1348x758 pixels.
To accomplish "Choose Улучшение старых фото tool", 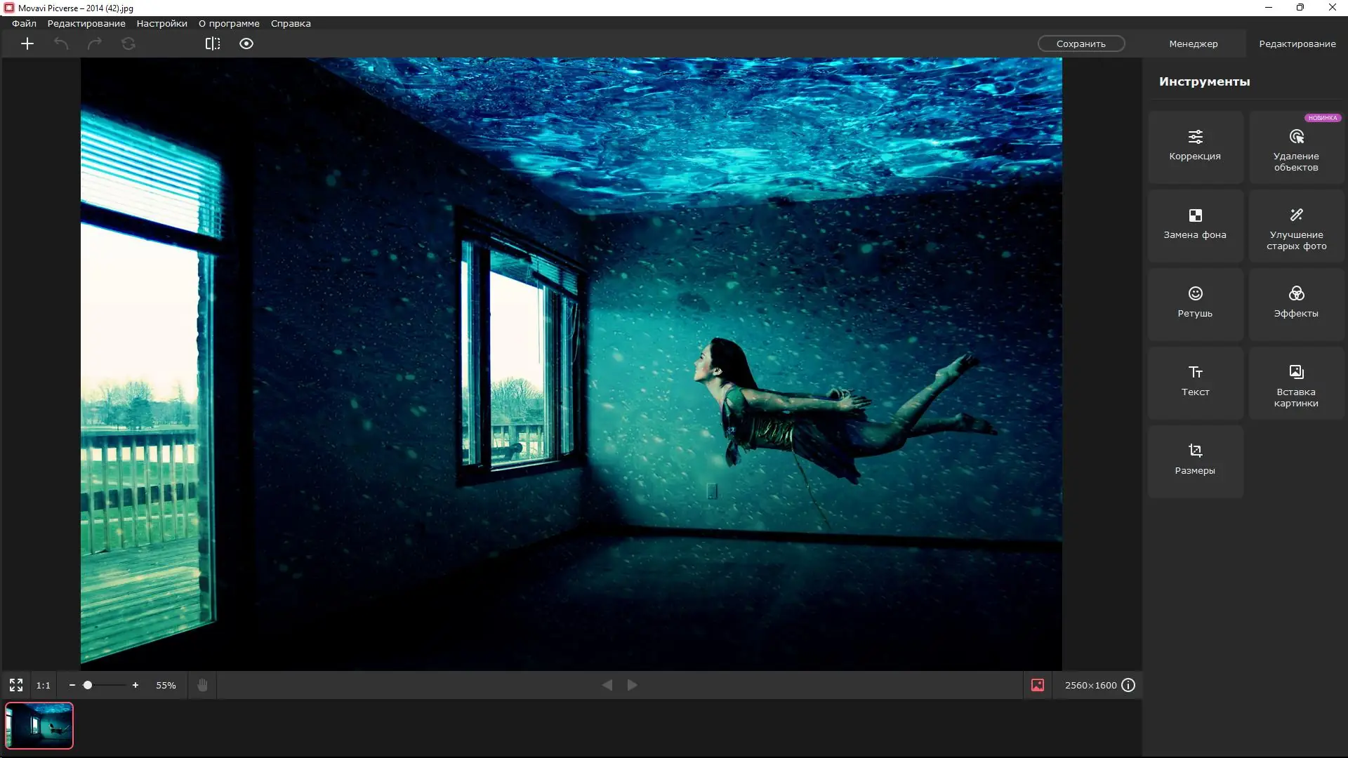I will tap(1296, 227).
